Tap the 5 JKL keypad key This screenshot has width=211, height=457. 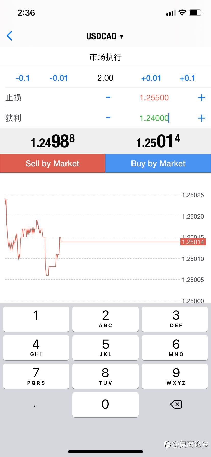[106, 348]
